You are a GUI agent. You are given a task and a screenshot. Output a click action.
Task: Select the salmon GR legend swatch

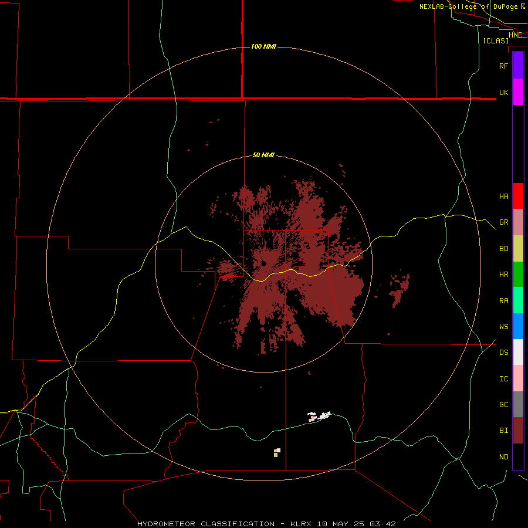tap(518, 222)
